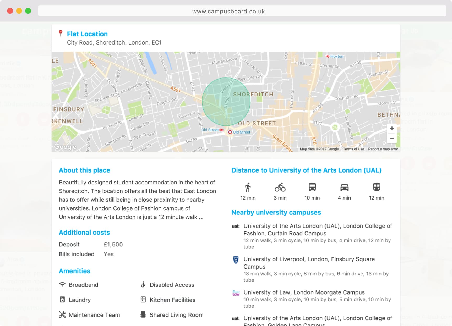Click the green radius circle on the map

(x=226, y=102)
